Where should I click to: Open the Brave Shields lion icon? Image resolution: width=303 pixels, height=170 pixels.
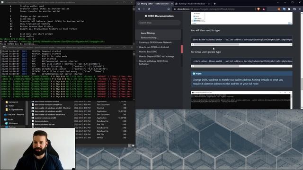pos(258,9)
